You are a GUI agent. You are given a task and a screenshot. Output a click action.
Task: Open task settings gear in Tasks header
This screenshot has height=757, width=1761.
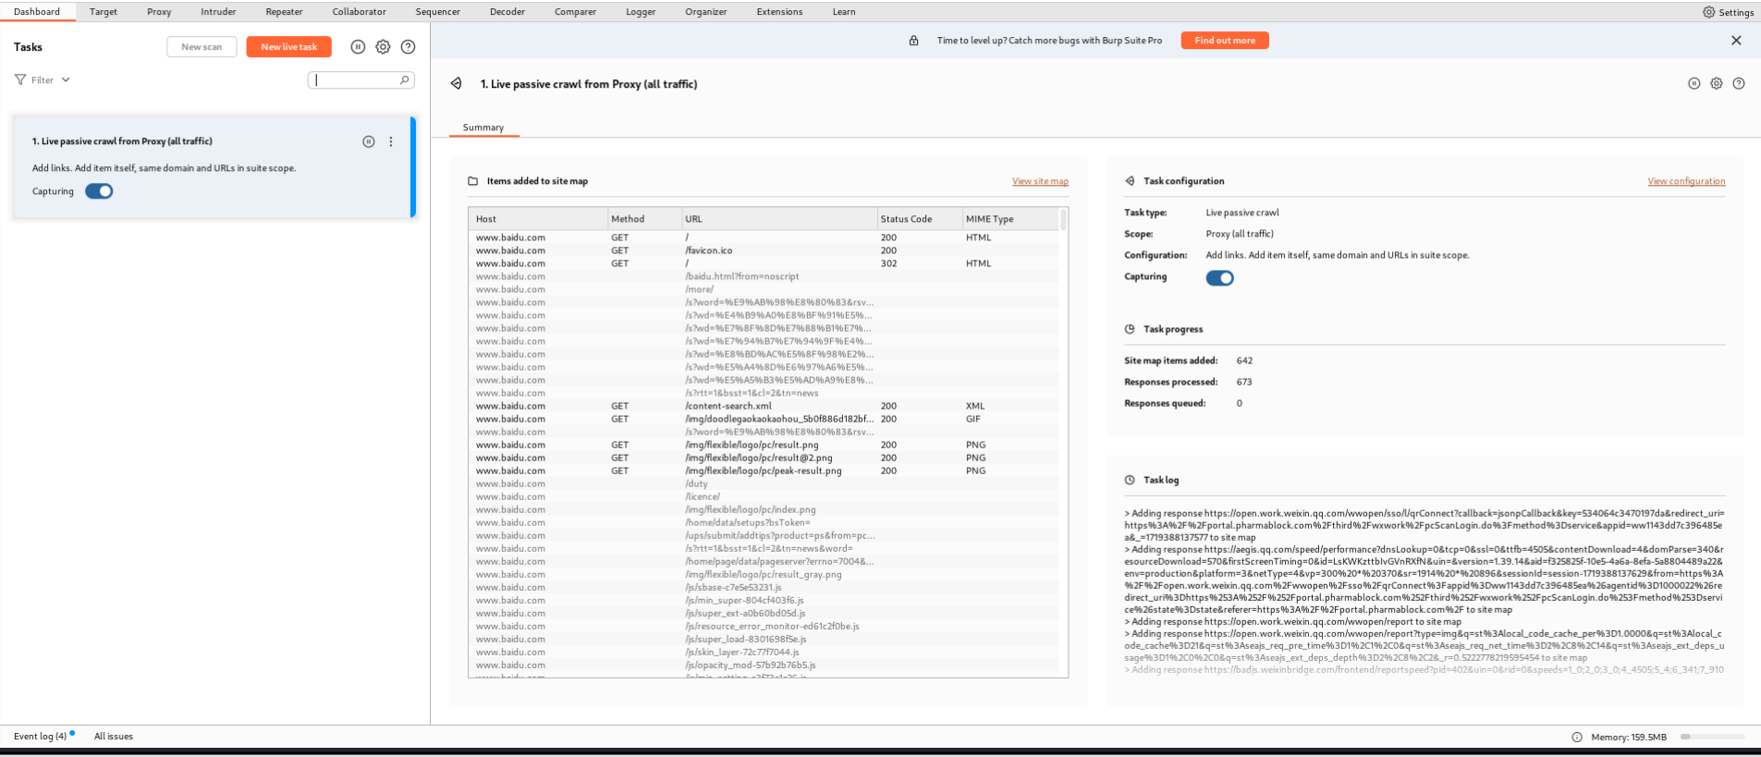pyautogui.click(x=383, y=47)
